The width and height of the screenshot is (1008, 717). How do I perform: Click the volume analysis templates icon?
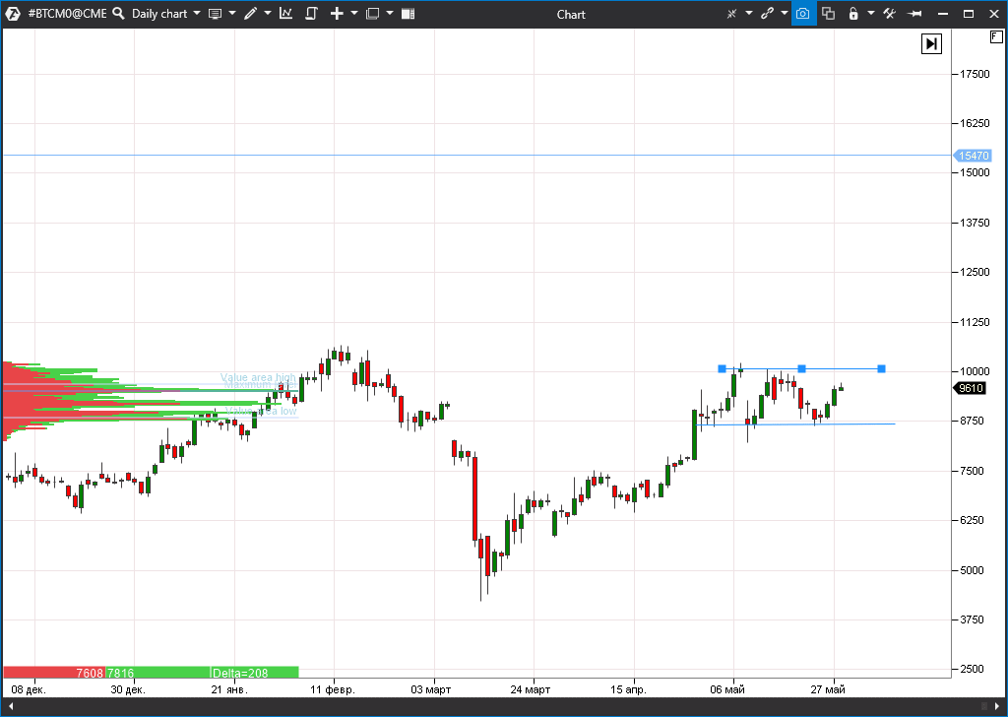(x=407, y=13)
